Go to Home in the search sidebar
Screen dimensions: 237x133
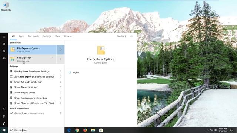[4, 44]
